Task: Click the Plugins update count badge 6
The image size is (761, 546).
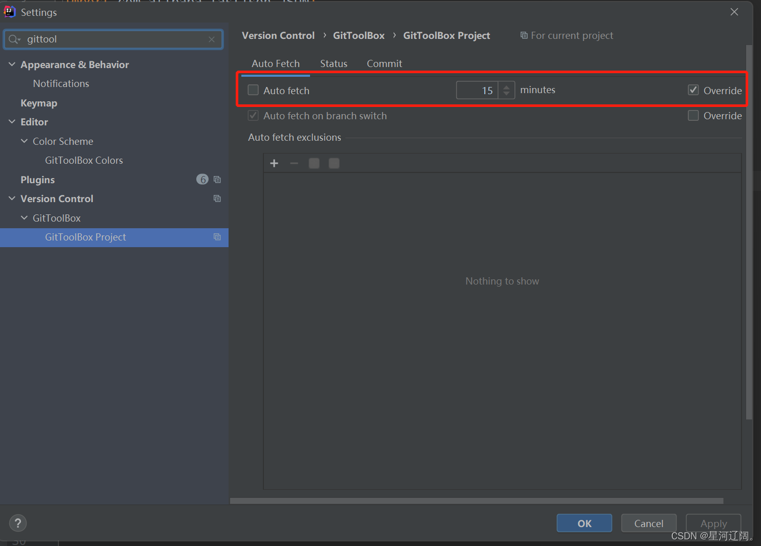Action: tap(202, 179)
